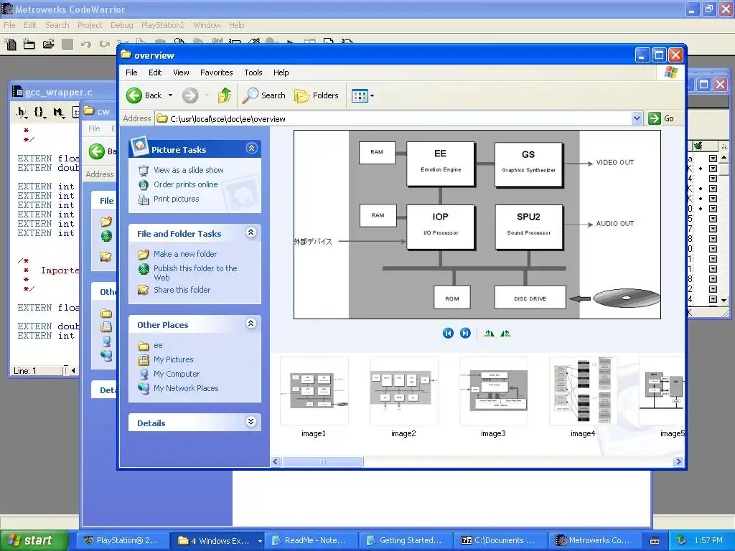The width and height of the screenshot is (735, 551).
Task: Click the Back arrow in the cw window
Action: (x=97, y=151)
